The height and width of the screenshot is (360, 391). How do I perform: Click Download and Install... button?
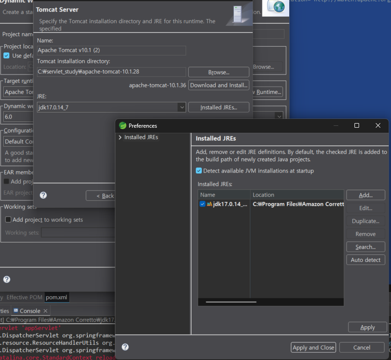pyautogui.click(x=219, y=85)
